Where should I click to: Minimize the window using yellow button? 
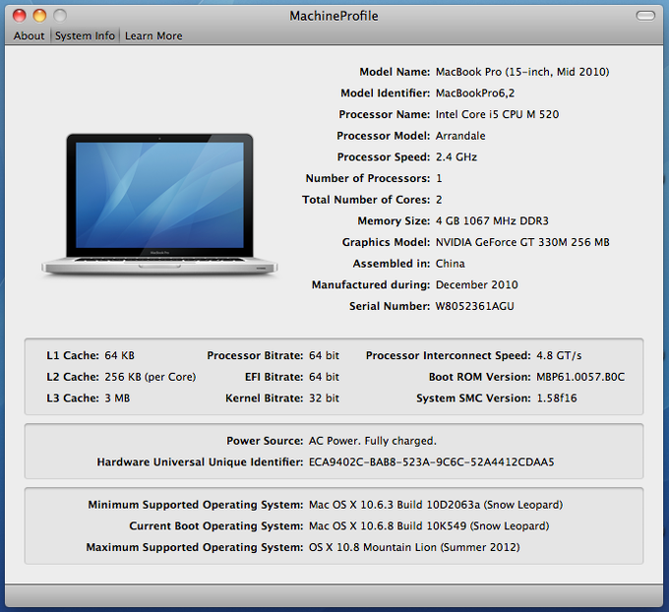click(x=39, y=16)
